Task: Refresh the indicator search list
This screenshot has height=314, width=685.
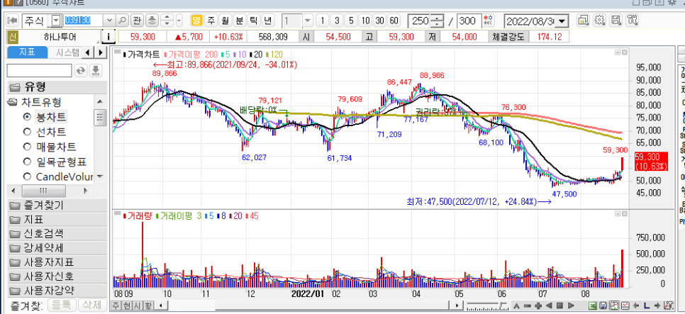Action: pyautogui.click(x=81, y=71)
